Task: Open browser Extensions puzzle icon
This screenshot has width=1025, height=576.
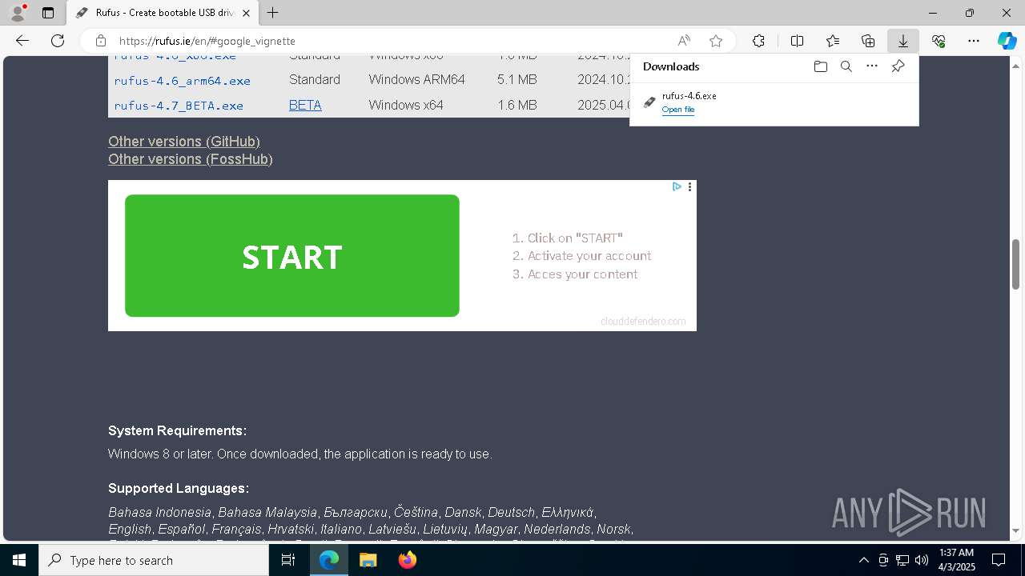Action: pyautogui.click(x=758, y=41)
